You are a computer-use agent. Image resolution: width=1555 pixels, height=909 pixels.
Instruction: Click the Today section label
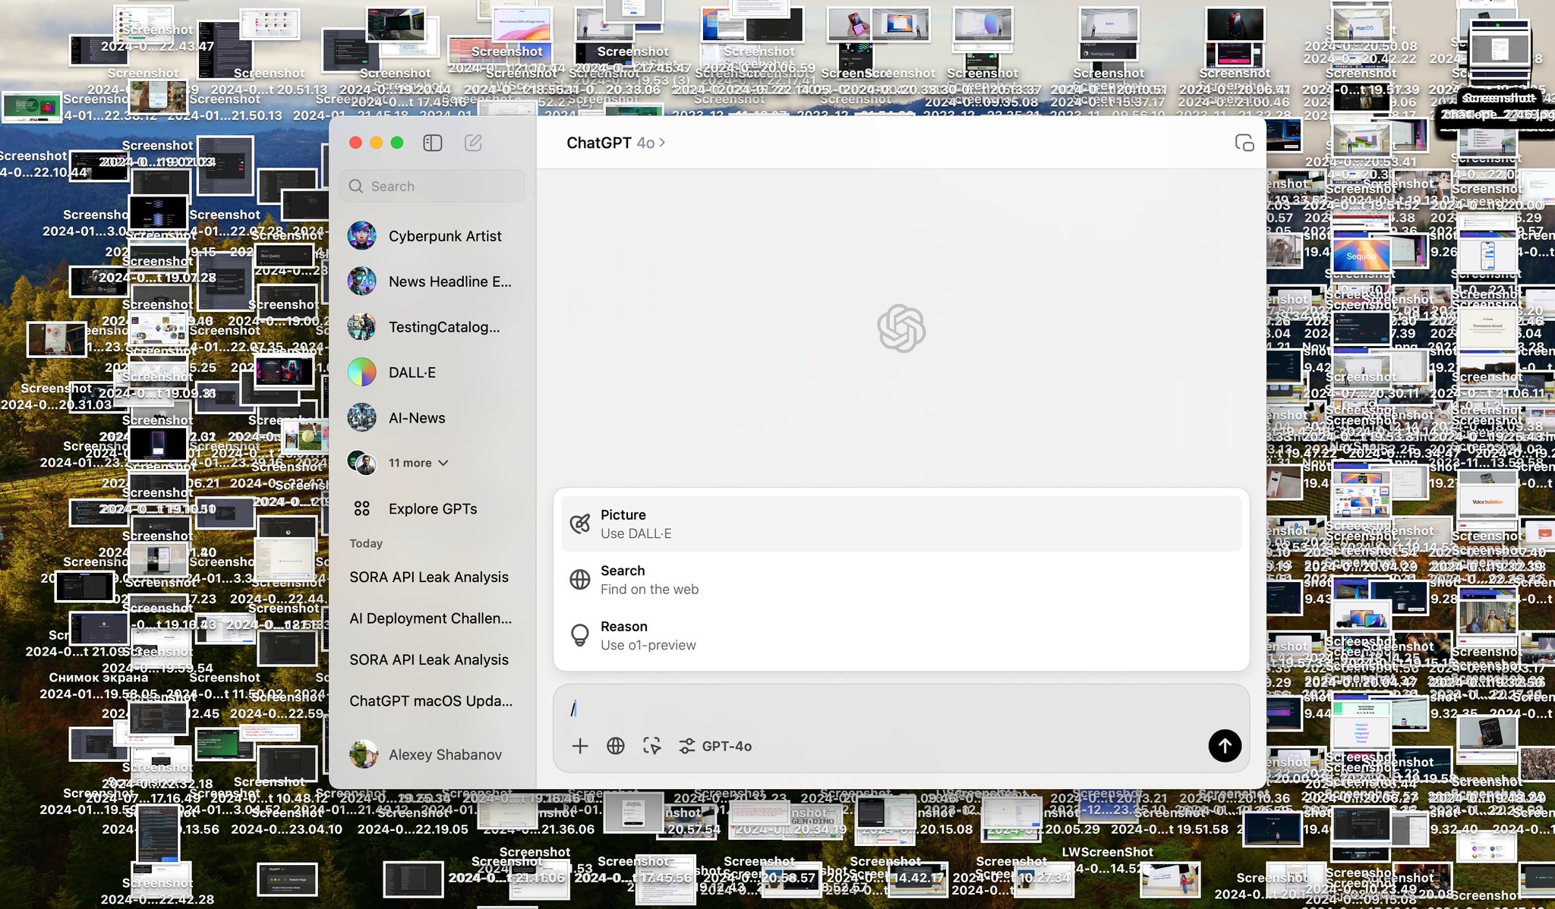366,543
